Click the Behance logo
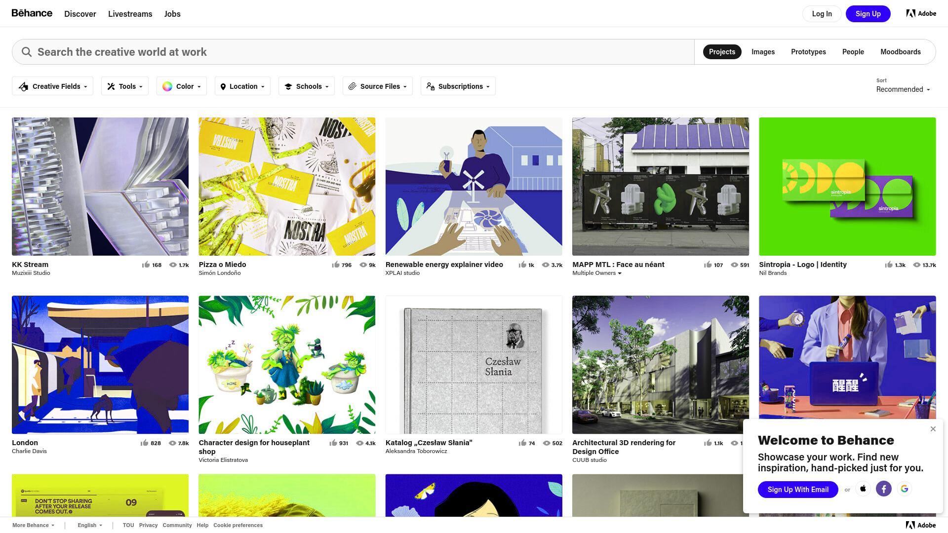This screenshot has width=948, height=533. point(32,13)
